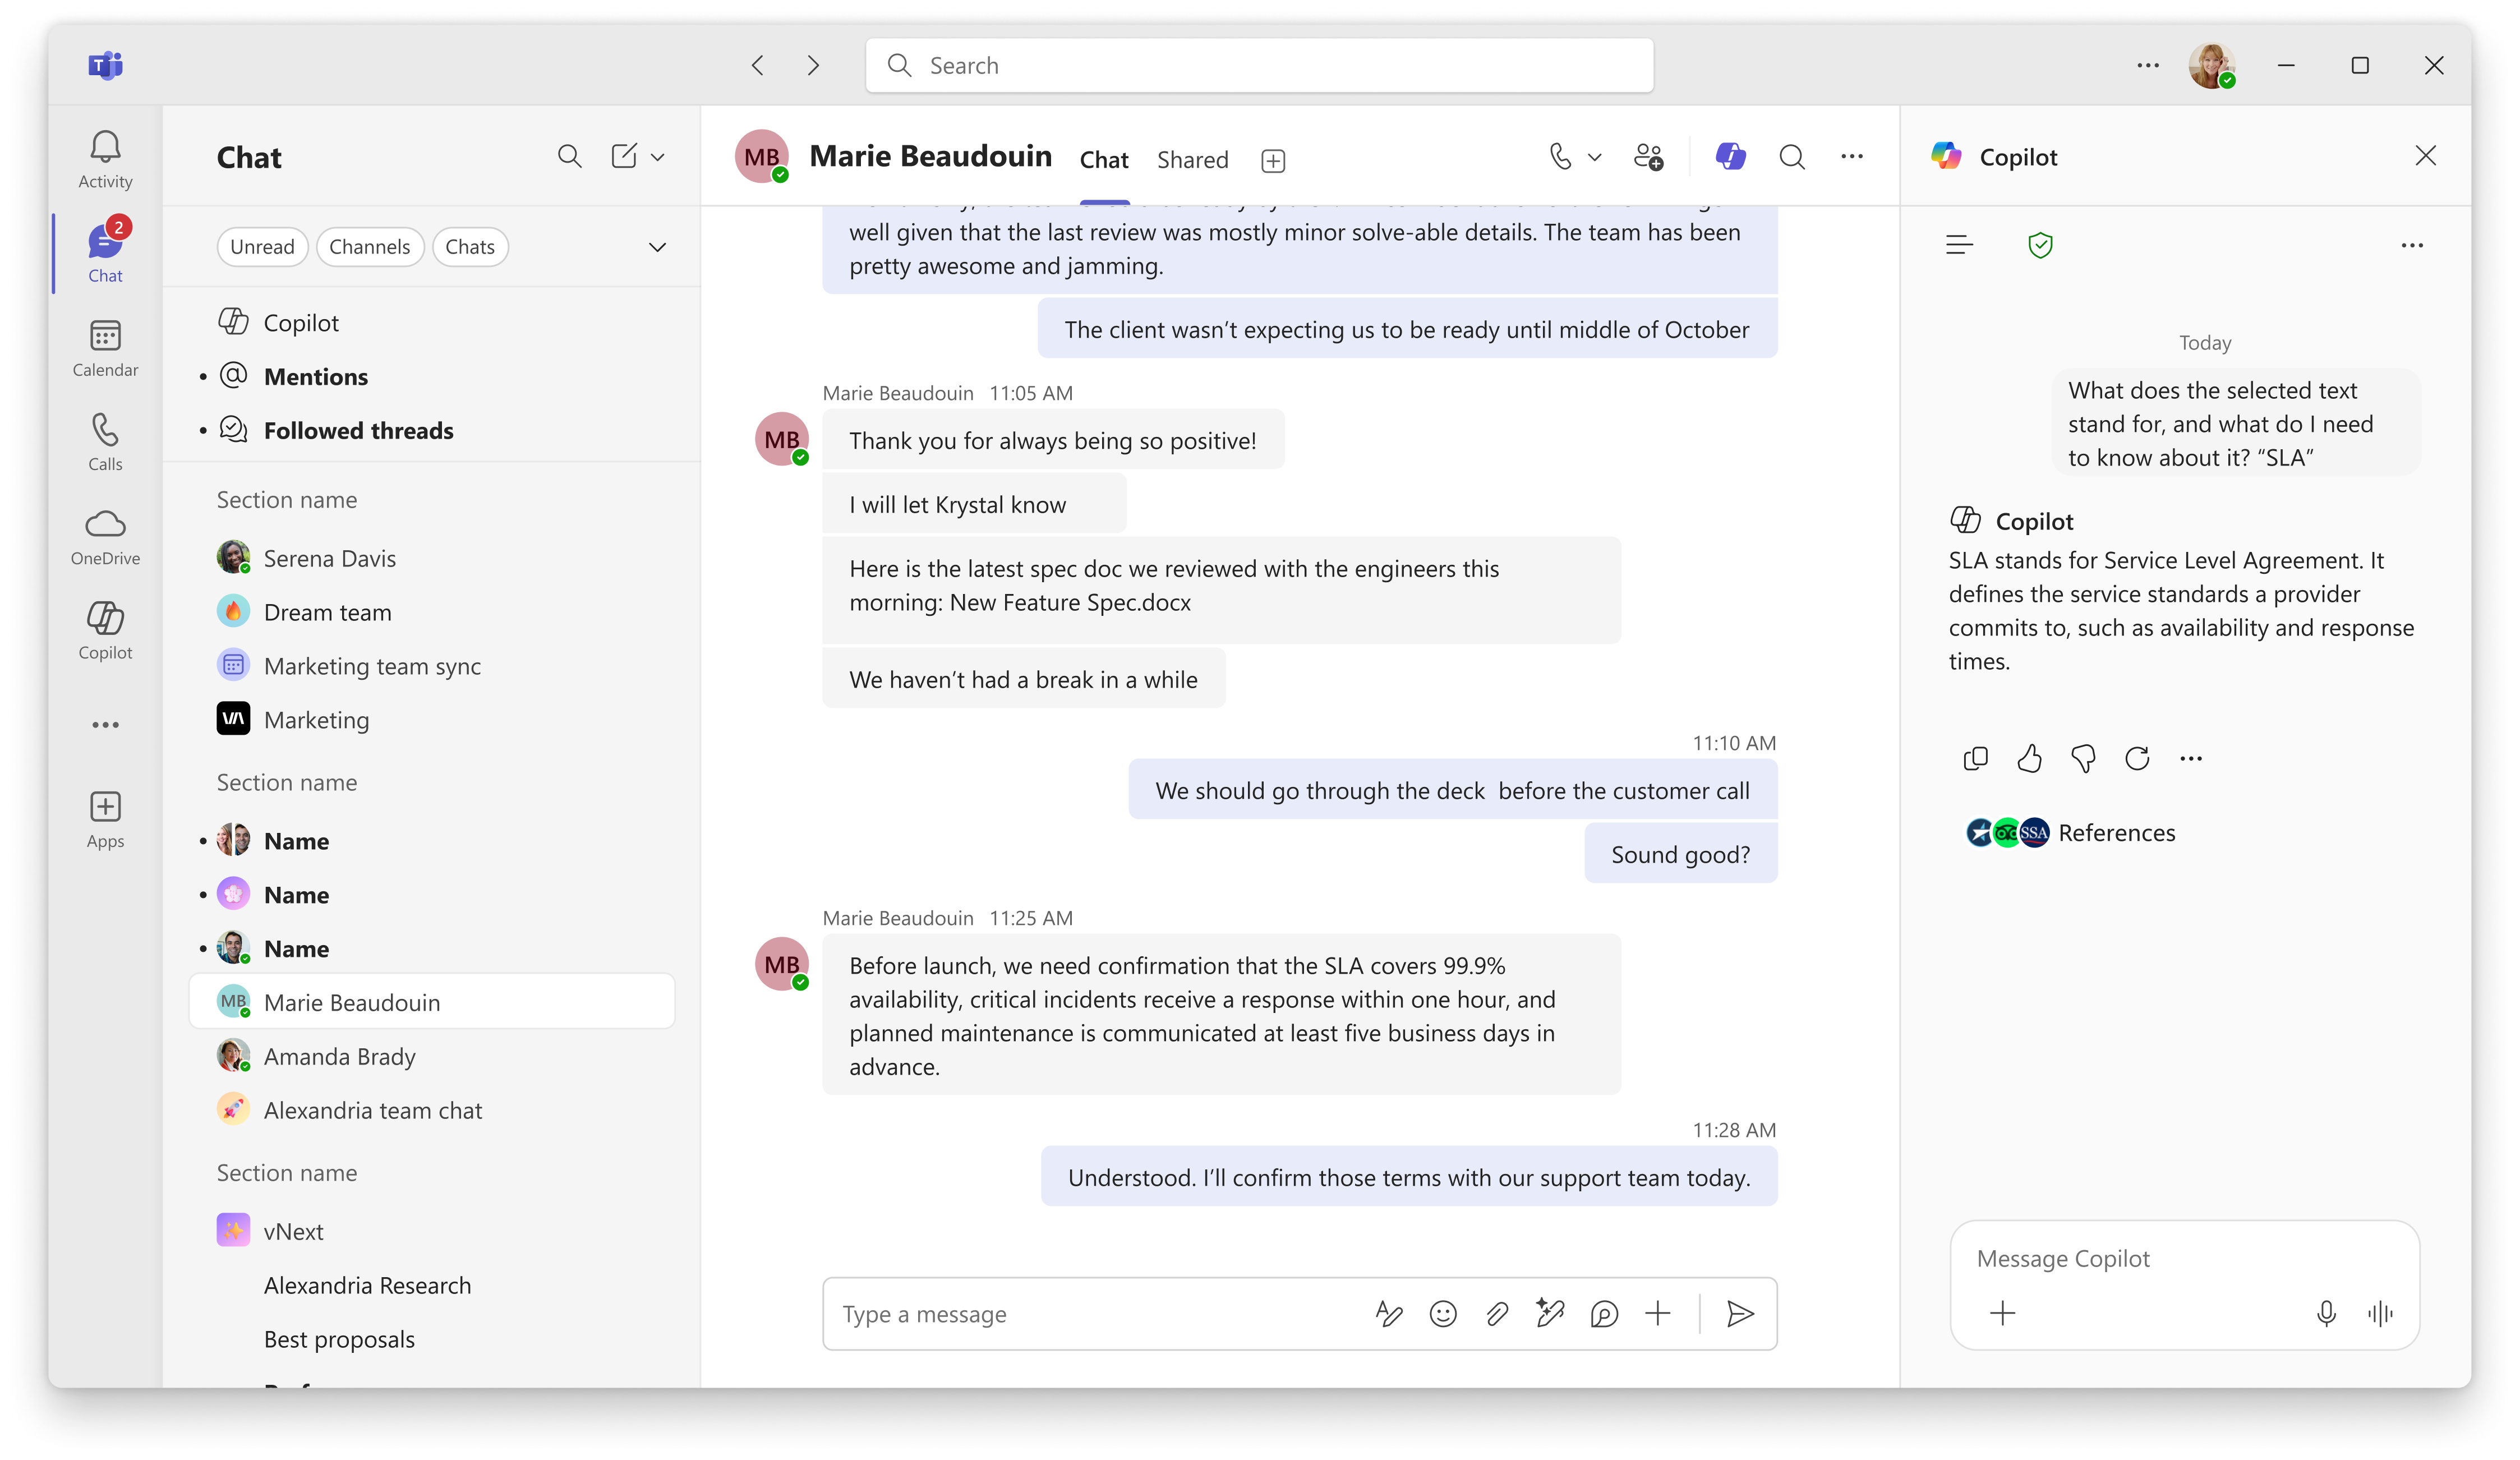Open more options for Marie's chat
This screenshot has height=1460, width=2520.
coord(1852,156)
